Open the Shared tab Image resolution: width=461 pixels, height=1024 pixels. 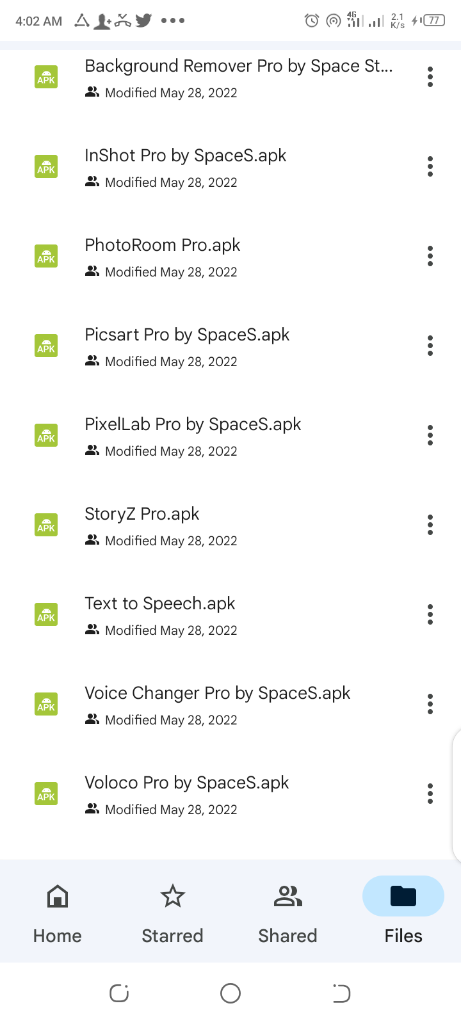[x=287, y=910]
